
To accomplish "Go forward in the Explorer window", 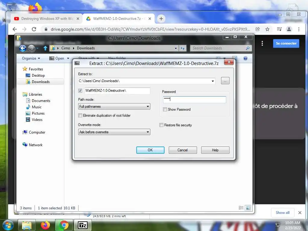I will point(31,48).
